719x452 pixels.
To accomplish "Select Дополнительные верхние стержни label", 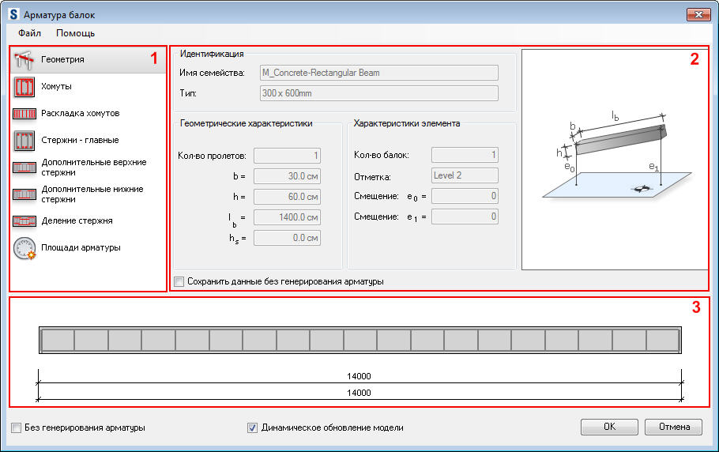I will pos(94,168).
